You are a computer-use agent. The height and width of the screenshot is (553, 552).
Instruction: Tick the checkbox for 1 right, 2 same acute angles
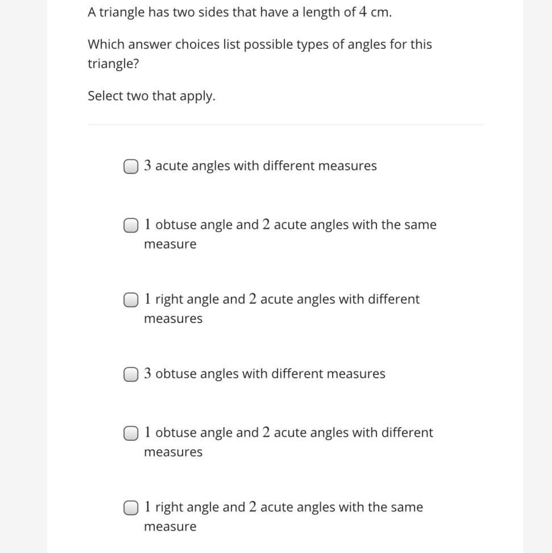point(131,508)
